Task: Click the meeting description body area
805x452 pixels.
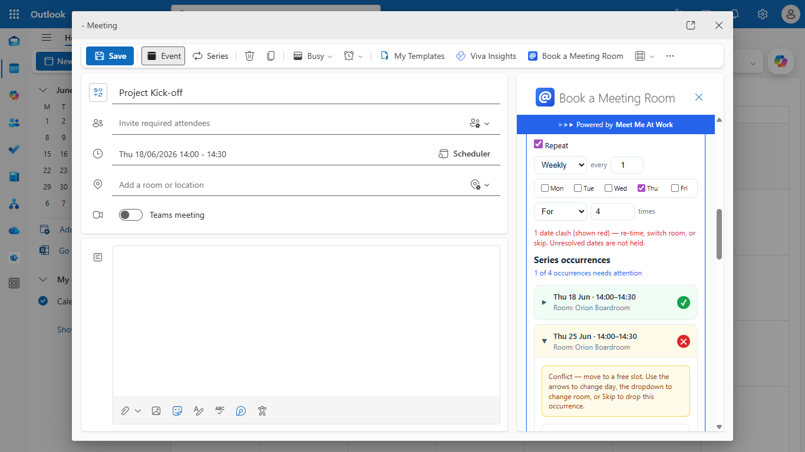Action: click(306, 321)
